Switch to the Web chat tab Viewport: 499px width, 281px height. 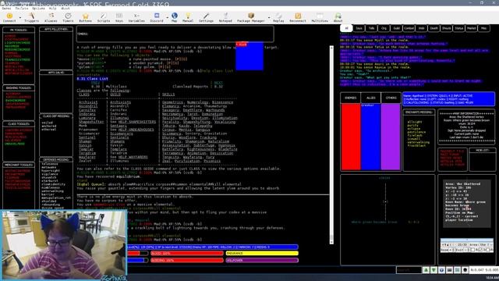coord(421,28)
